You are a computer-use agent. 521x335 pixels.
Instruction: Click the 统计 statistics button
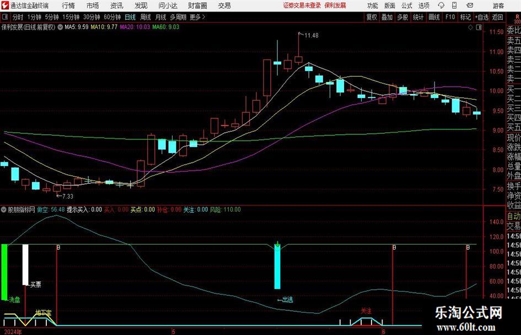418,17
